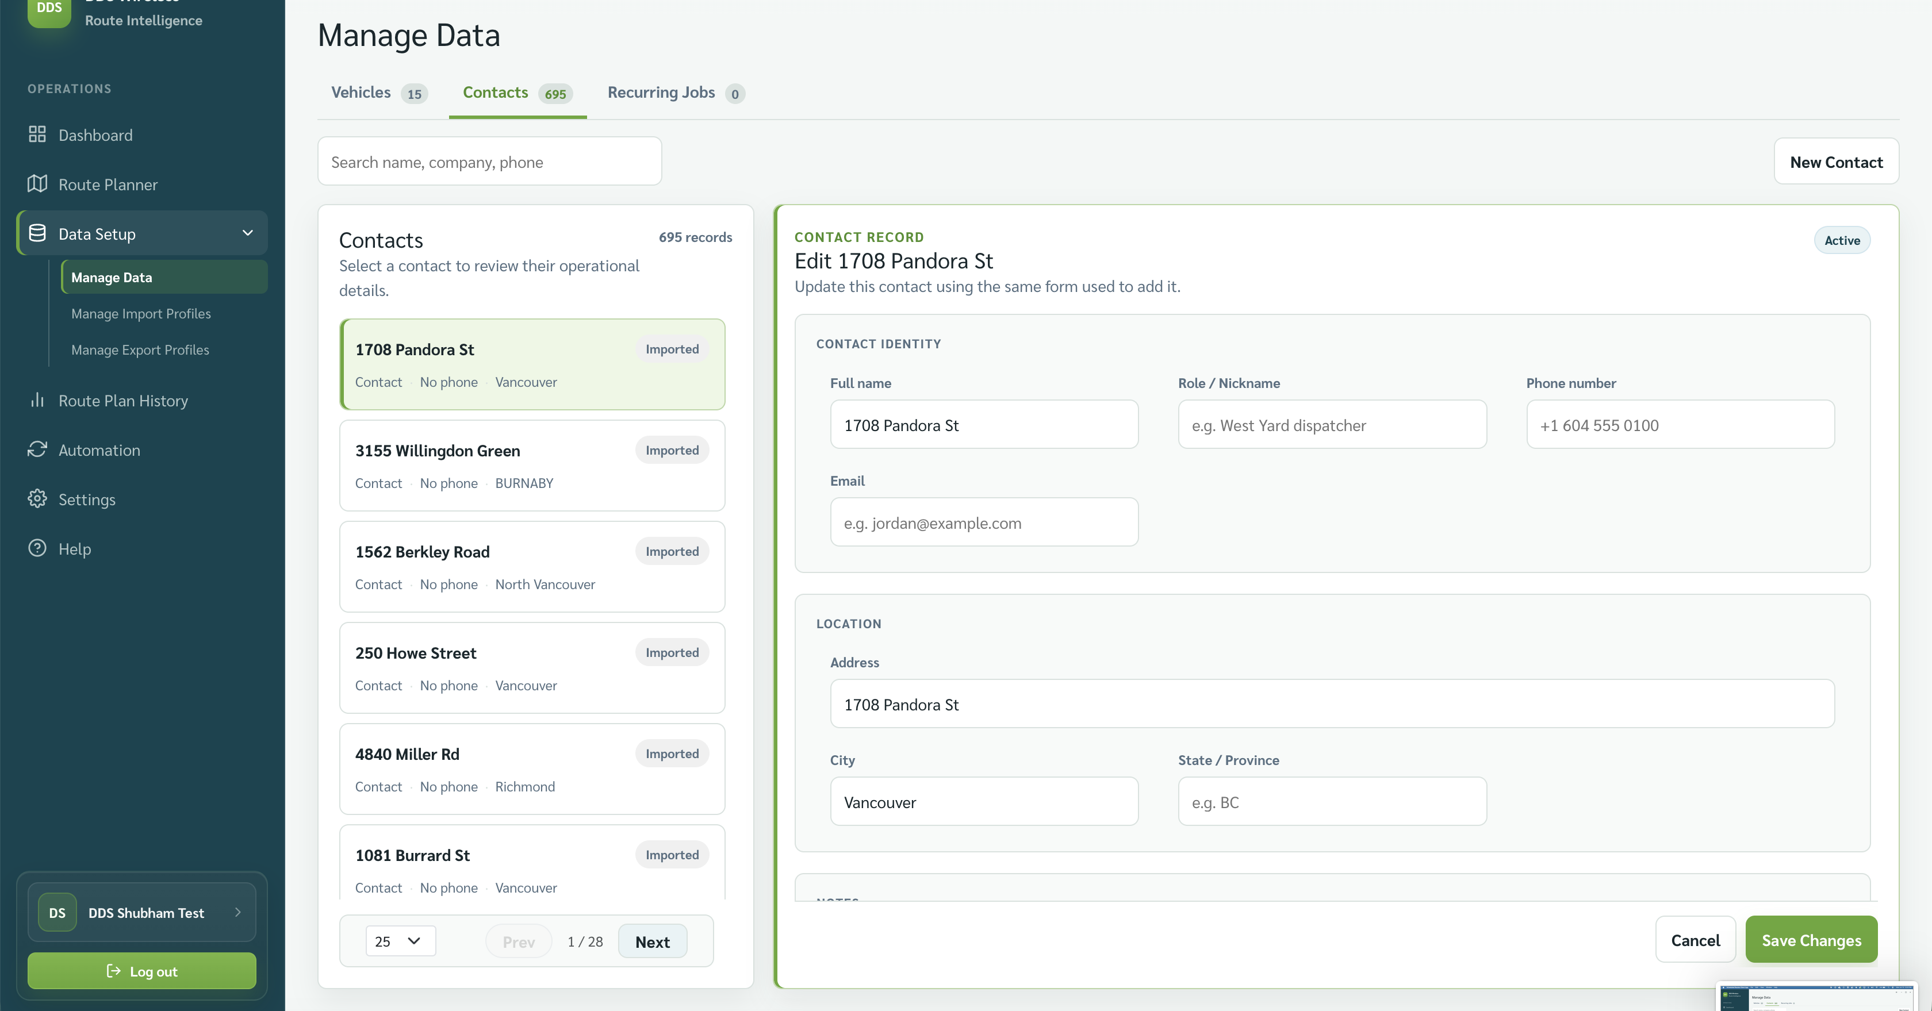This screenshot has height=1011, width=1932.
Task: Click the Role / Nickname field
Action: (1332, 425)
